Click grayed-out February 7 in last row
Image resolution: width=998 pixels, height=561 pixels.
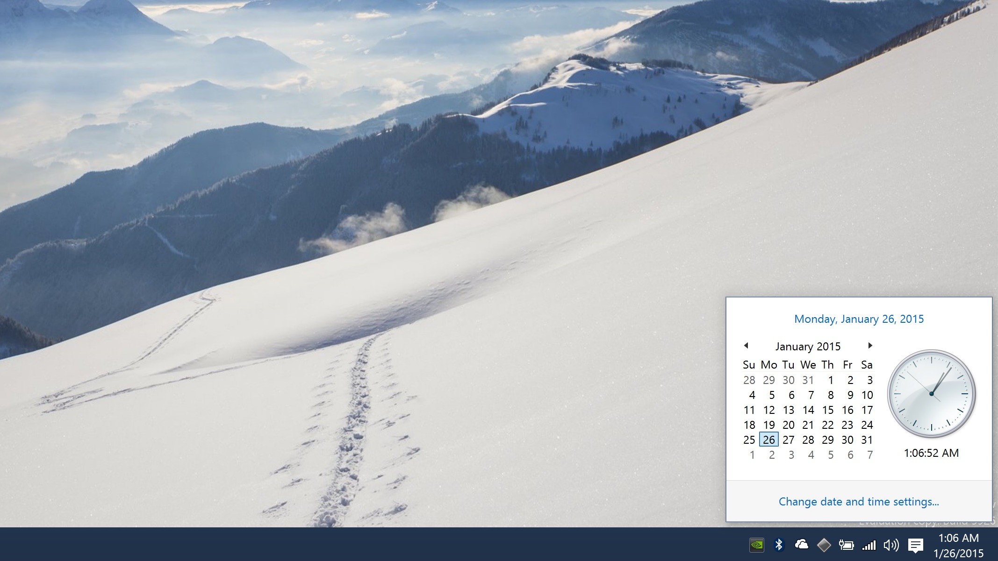pyautogui.click(x=869, y=455)
